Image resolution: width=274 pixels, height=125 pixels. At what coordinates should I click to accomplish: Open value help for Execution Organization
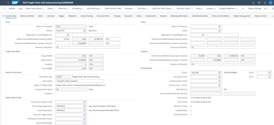85,115
